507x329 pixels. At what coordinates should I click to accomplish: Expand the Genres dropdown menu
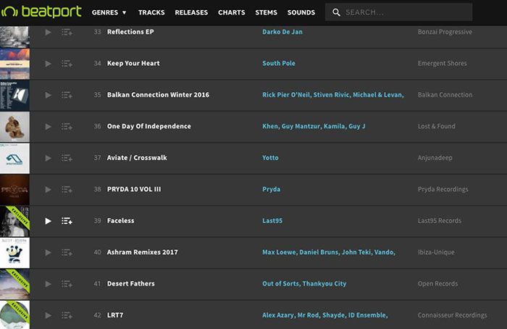coord(109,12)
